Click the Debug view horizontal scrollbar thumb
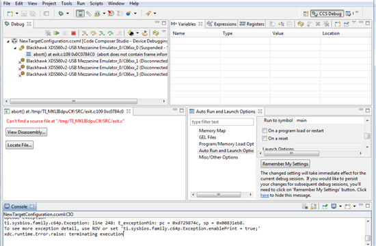The width and height of the screenshot is (376, 246). (74, 101)
